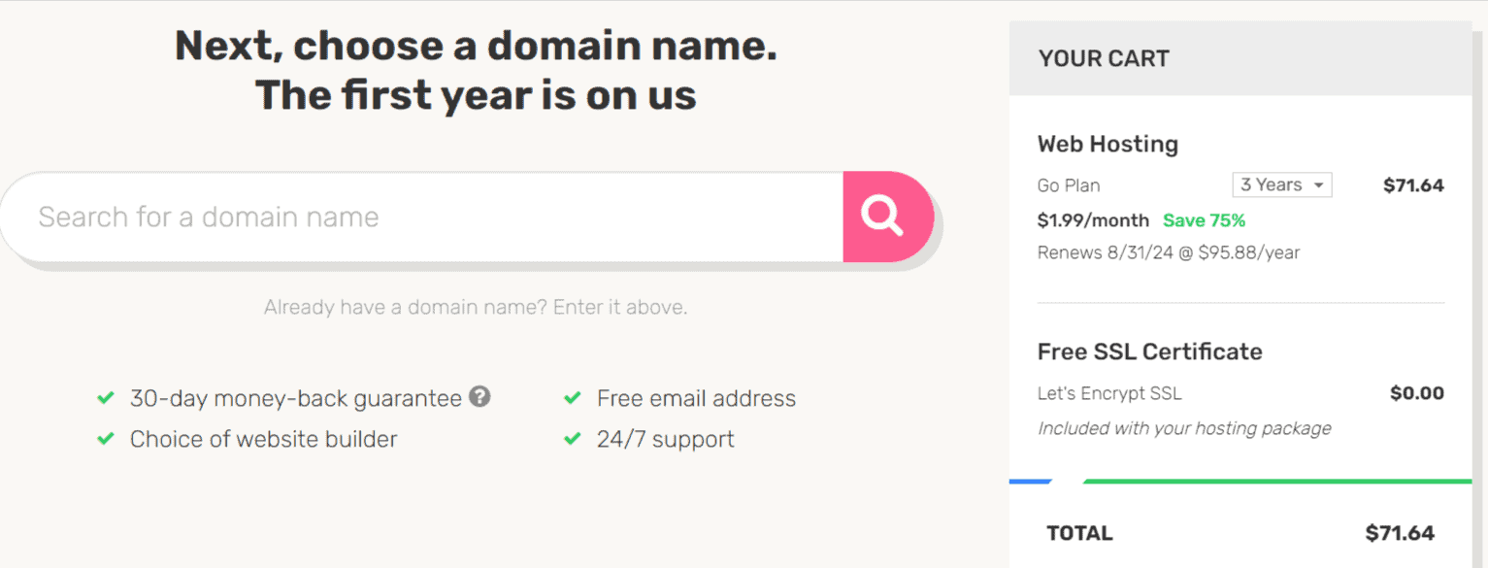1488x568 pixels.
Task: Click the question mark help icon
Action: (x=479, y=396)
